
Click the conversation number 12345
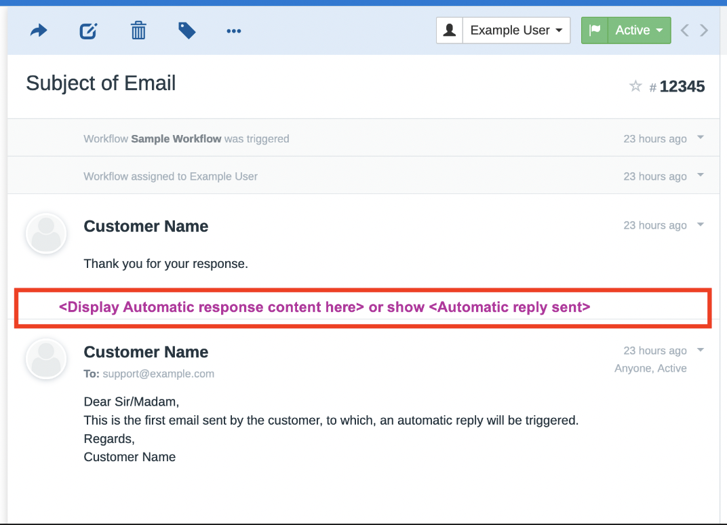tap(682, 86)
